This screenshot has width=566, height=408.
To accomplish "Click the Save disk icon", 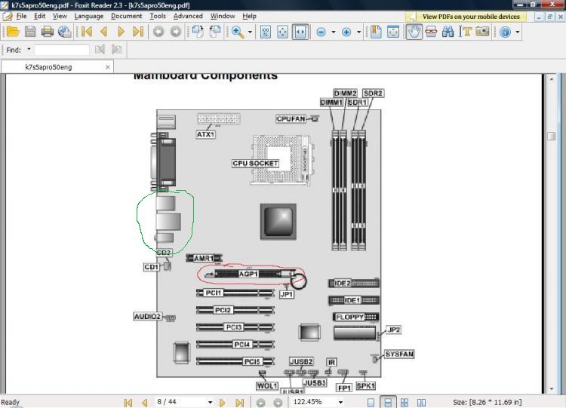I will (30, 32).
